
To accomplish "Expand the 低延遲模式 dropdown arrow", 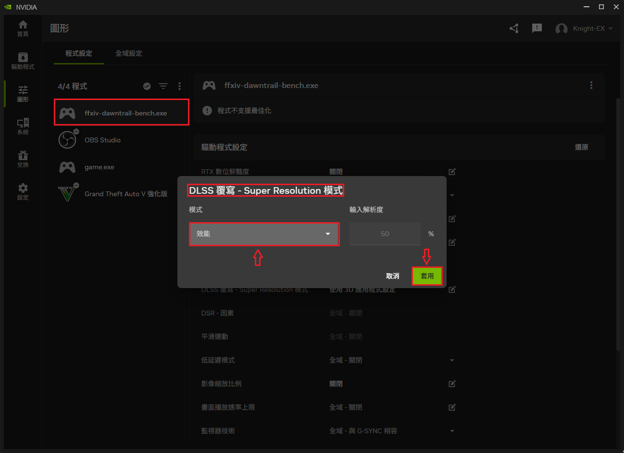I will [452, 360].
